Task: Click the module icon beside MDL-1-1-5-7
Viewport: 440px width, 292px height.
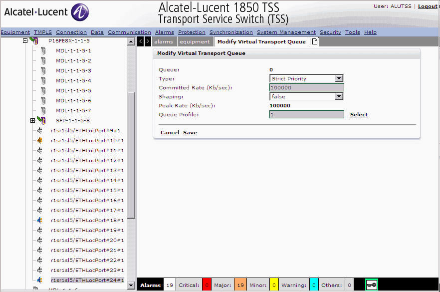Action: pos(43,111)
